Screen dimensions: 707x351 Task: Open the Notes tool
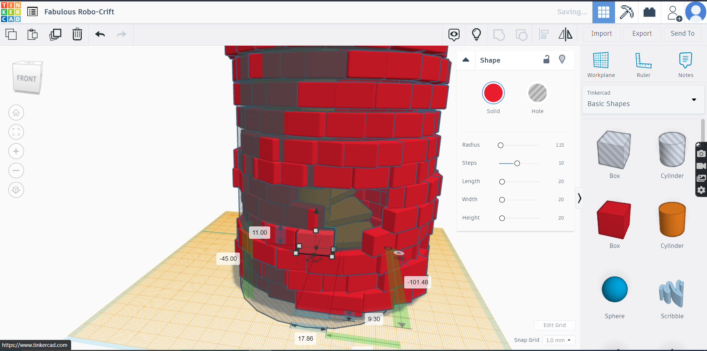point(686,64)
